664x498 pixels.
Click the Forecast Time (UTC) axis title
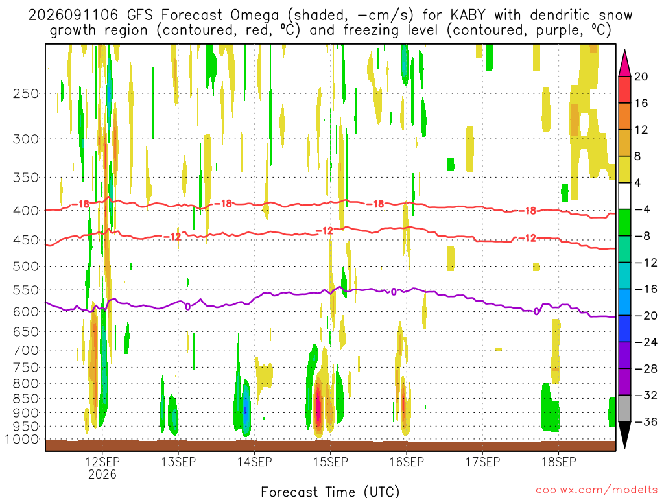coord(330,492)
